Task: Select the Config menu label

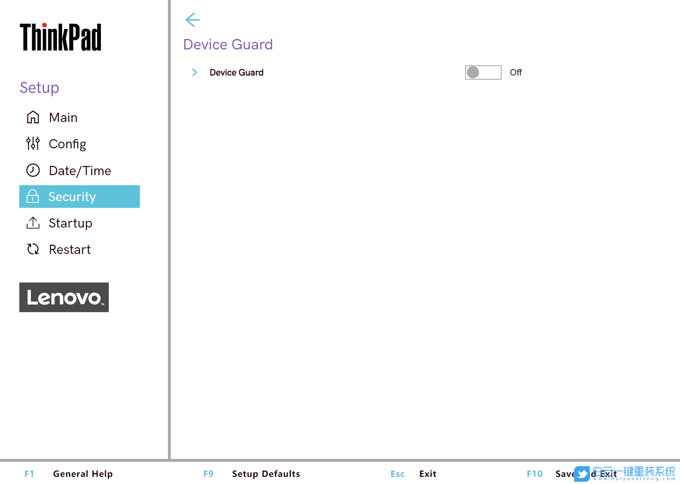Action: pyautogui.click(x=67, y=144)
